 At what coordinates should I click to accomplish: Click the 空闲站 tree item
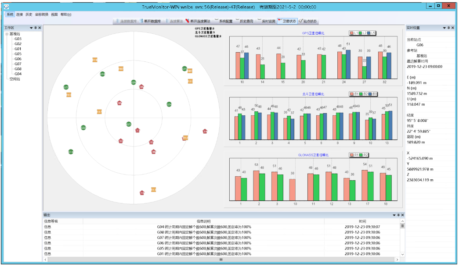coord(14,79)
